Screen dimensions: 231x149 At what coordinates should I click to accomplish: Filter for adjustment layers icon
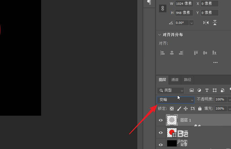pyautogui.click(x=199, y=90)
